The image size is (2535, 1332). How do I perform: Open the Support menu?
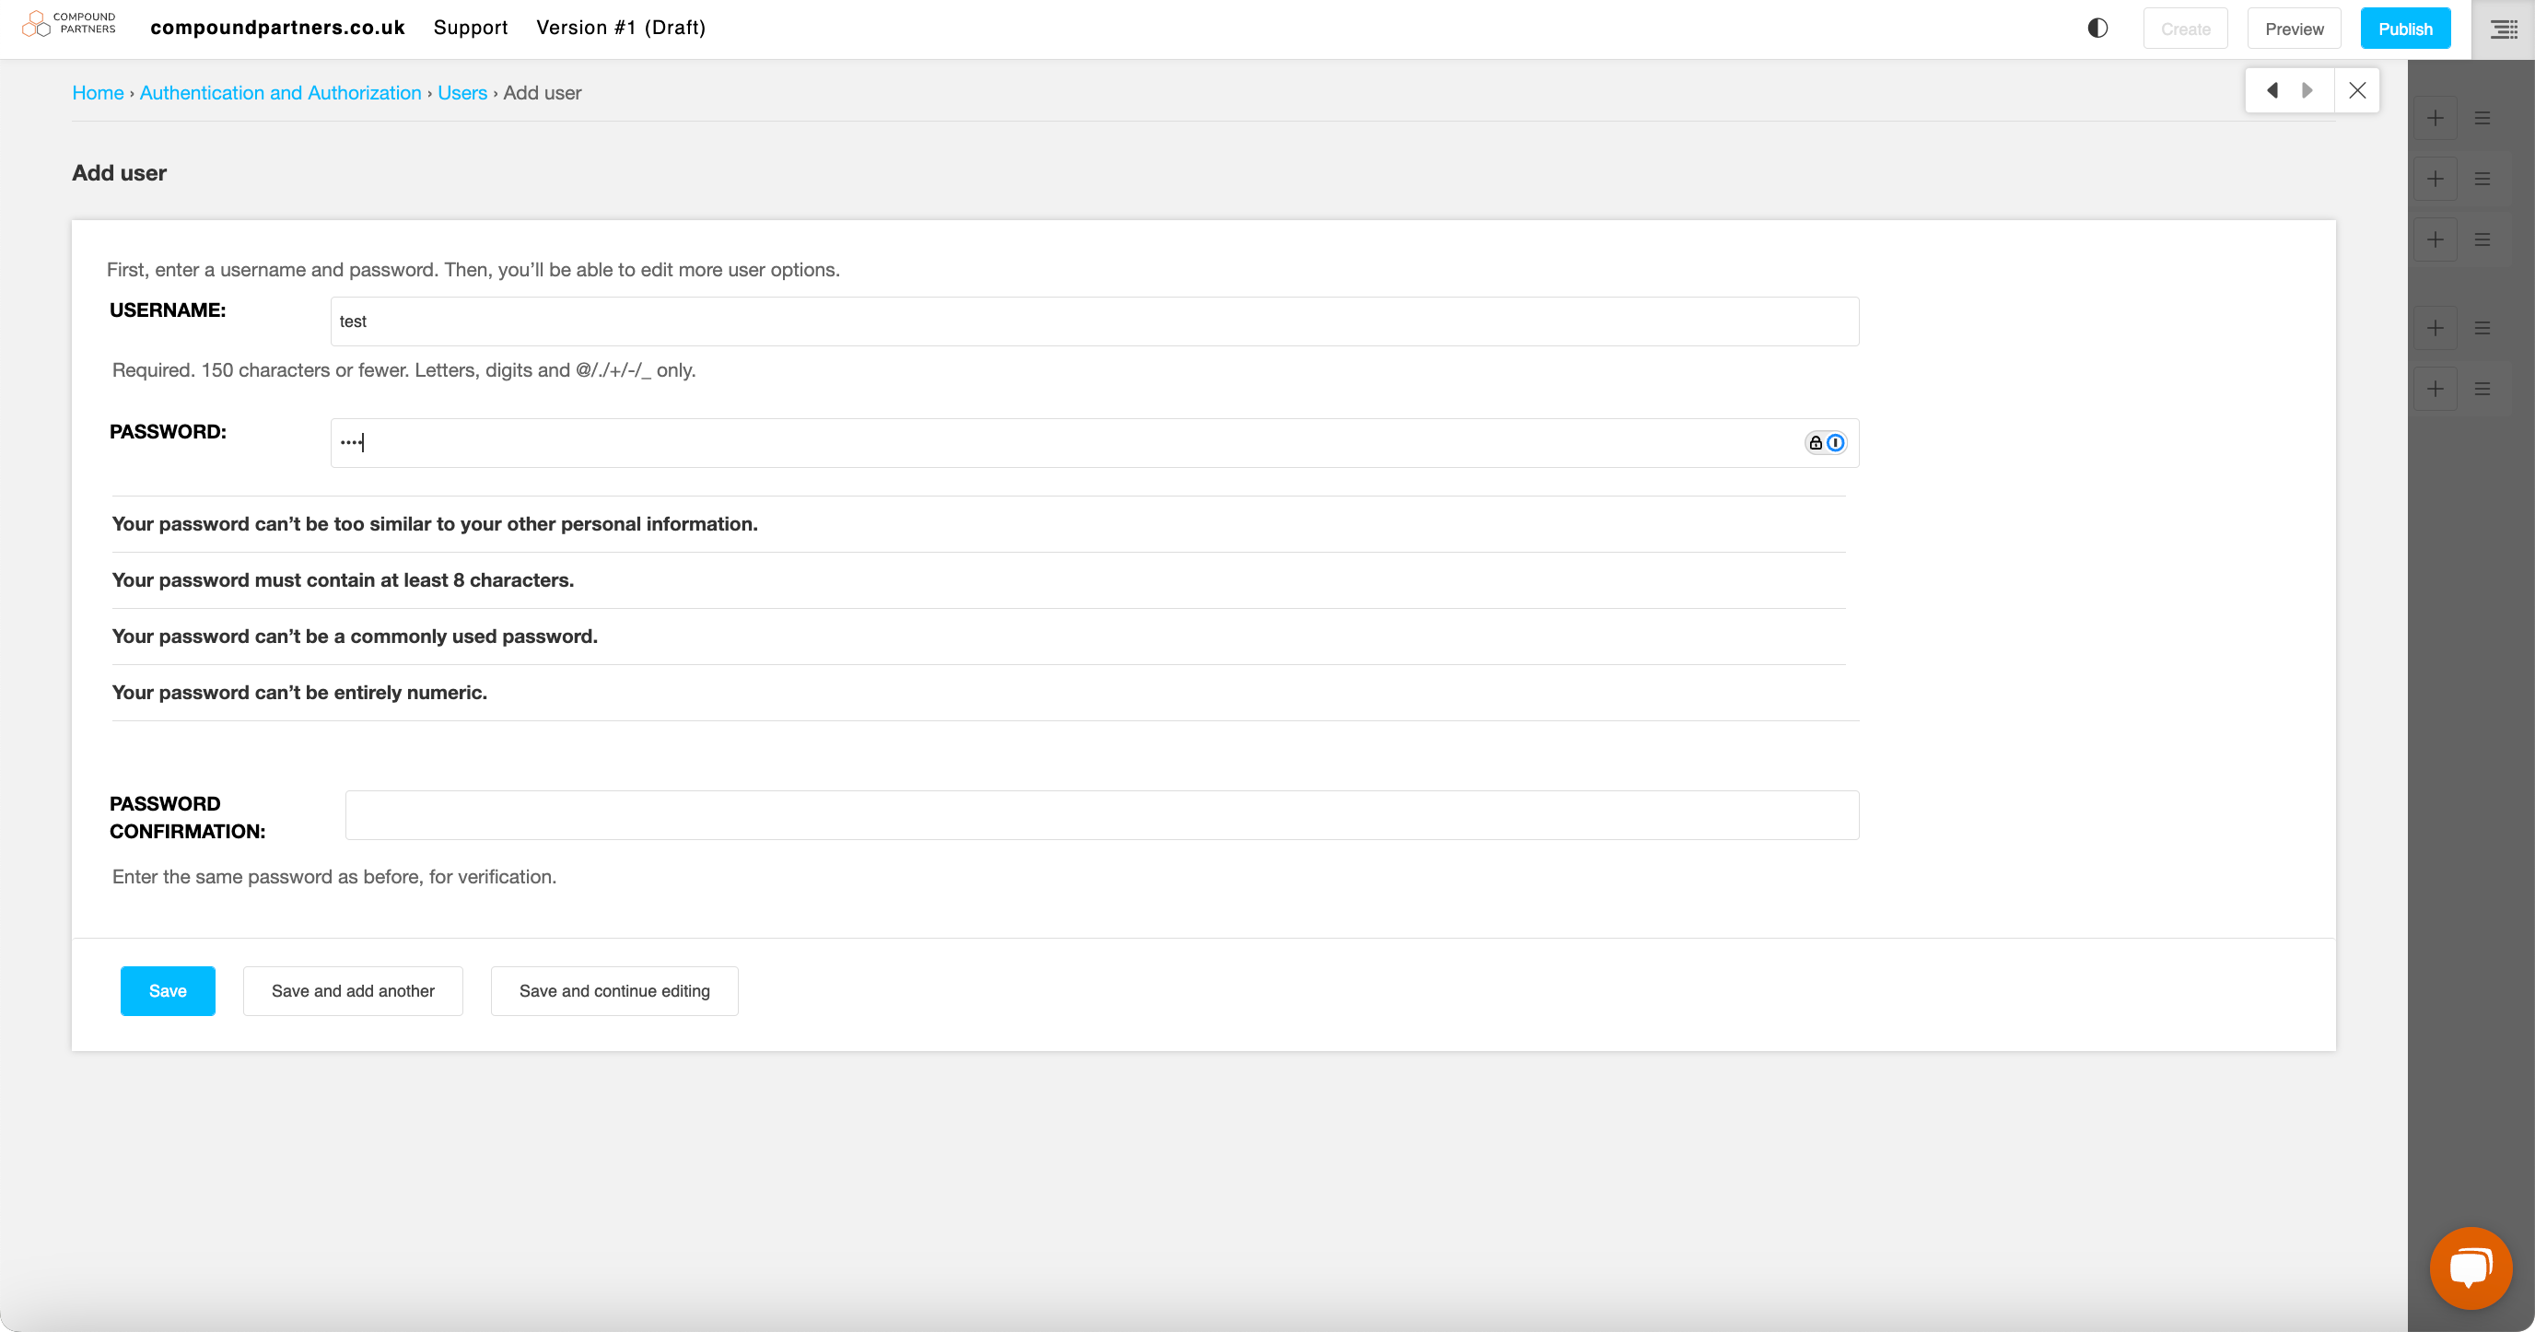click(471, 28)
